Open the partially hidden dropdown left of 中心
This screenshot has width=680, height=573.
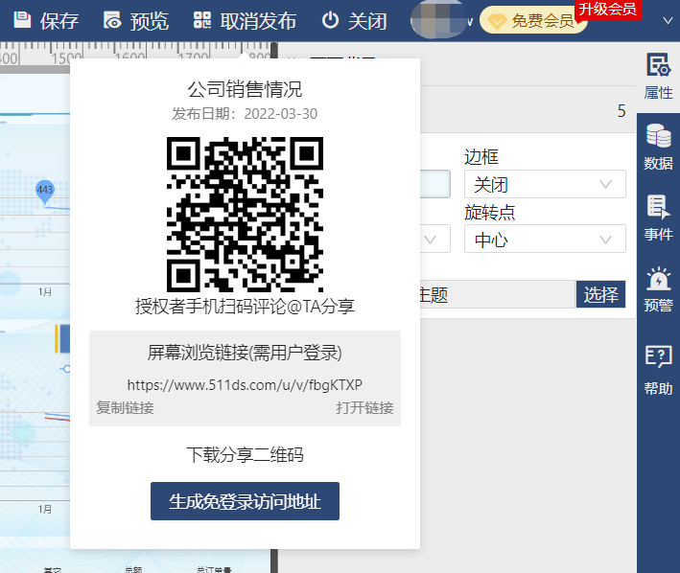[x=435, y=239]
